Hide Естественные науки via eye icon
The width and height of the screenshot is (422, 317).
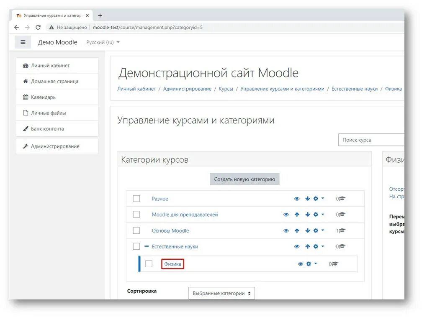(297, 247)
